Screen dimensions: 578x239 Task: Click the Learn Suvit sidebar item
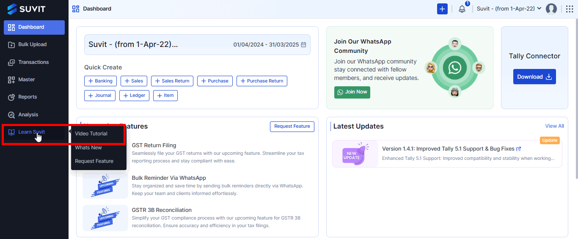tap(34, 132)
